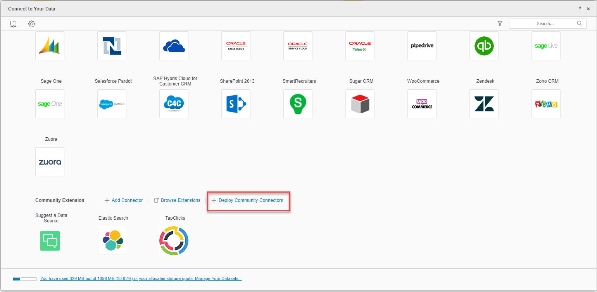Click the search magnifier icon
The height and width of the screenshot is (292, 597).
click(x=580, y=23)
